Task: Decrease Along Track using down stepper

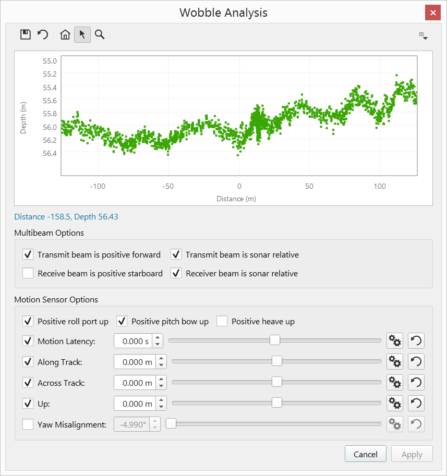Action: click(162, 365)
